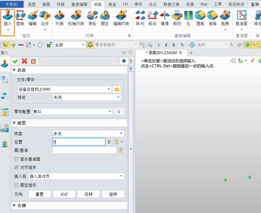Viewport: 261px width, 213px height.
Task: Collapse the 必选 section
Action: tap(14, 70)
